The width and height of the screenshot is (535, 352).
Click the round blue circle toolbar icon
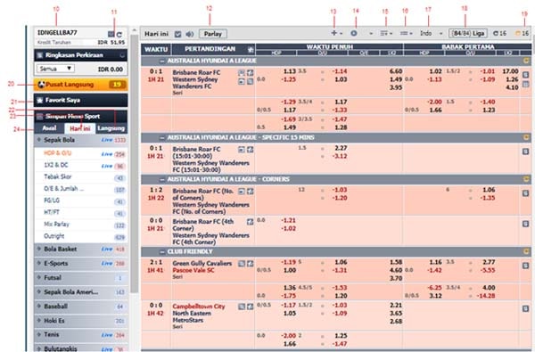pyautogui.click(x=354, y=33)
